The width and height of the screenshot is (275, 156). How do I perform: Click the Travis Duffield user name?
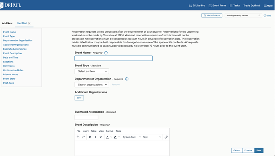click(251, 6)
